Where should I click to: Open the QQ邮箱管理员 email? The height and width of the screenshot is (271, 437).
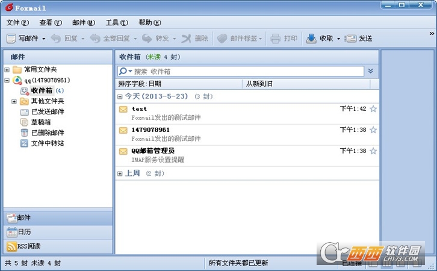pos(247,156)
